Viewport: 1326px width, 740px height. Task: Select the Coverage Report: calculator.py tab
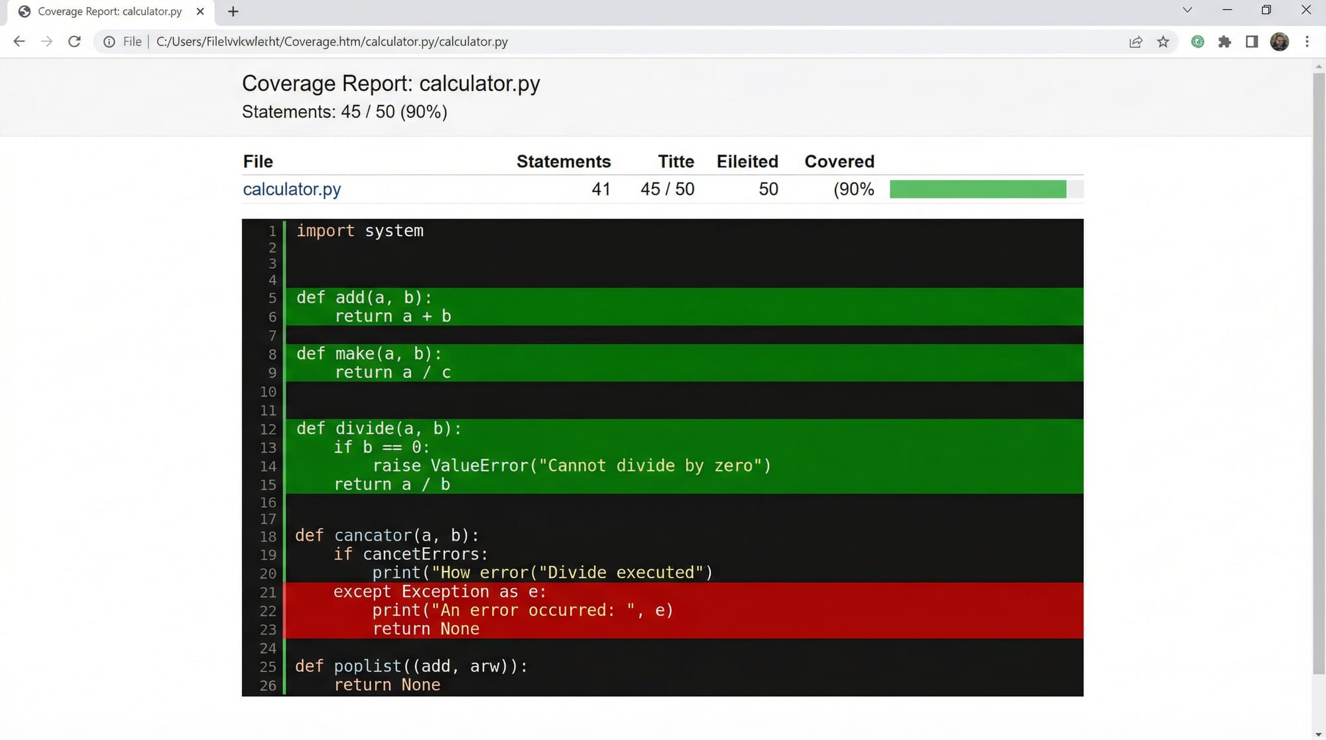(109, 11)
